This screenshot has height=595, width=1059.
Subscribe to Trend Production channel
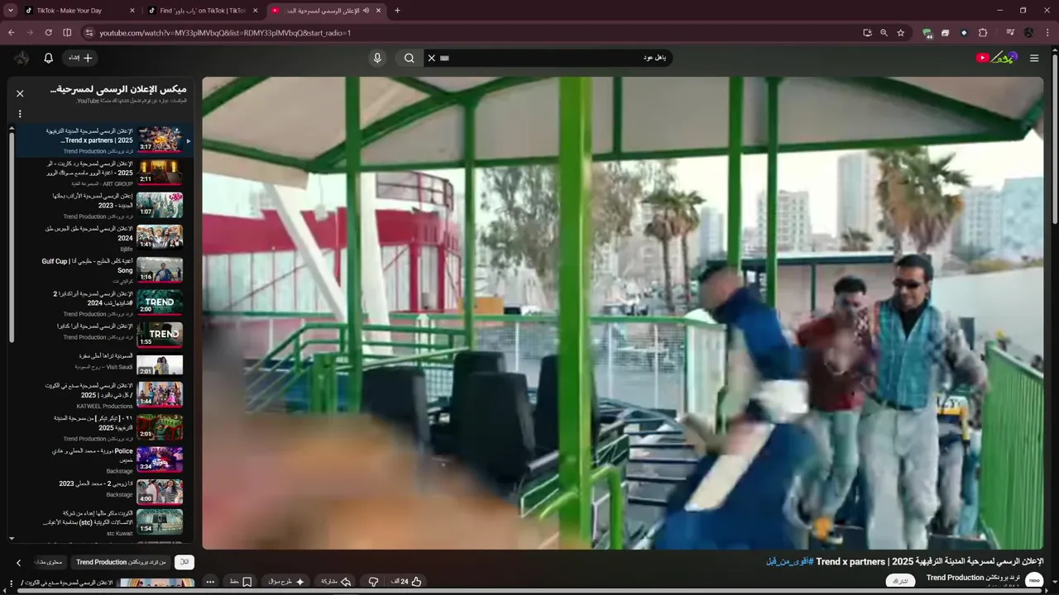coord(899,581)
